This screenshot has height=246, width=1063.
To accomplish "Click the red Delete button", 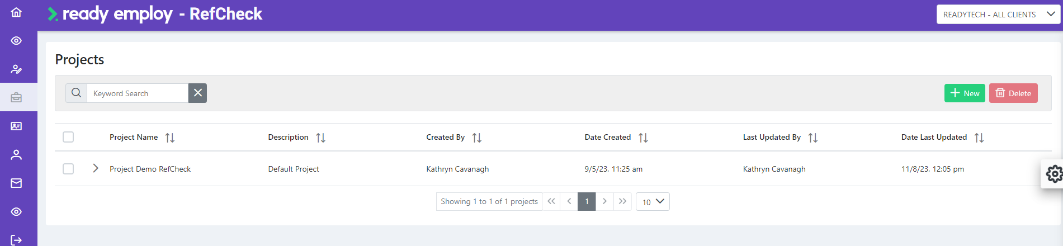I will point(1013,93).
